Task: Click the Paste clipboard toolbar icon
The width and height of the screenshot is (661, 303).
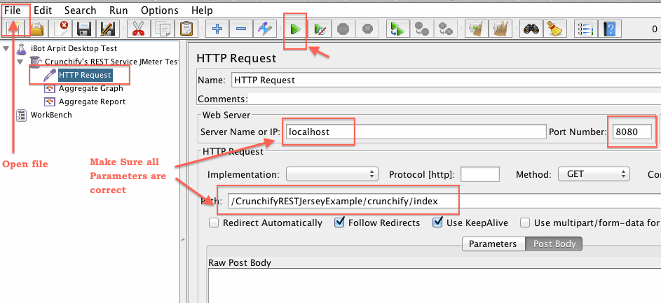Action: (186, 29)
